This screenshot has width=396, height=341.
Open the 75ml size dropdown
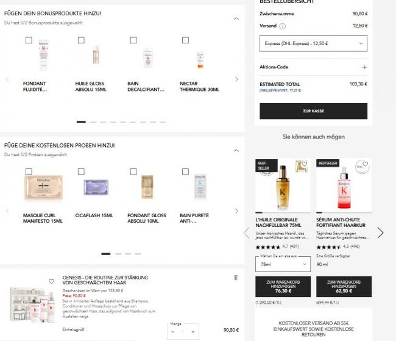point(283,264)
